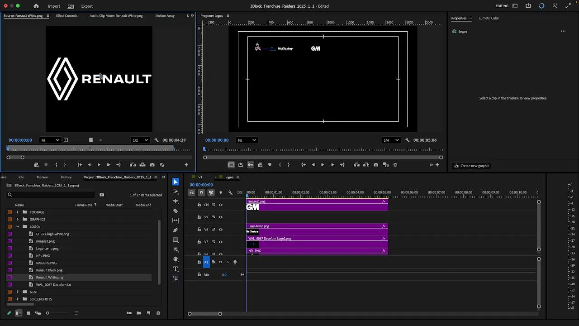579x326 pixels.
Task: Click New Bin icon in Project panel
Action: (139, 313)
